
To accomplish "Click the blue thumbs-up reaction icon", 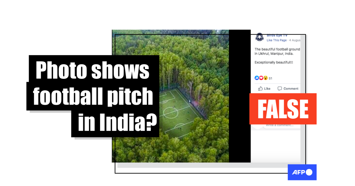I will tap(256, 78).
